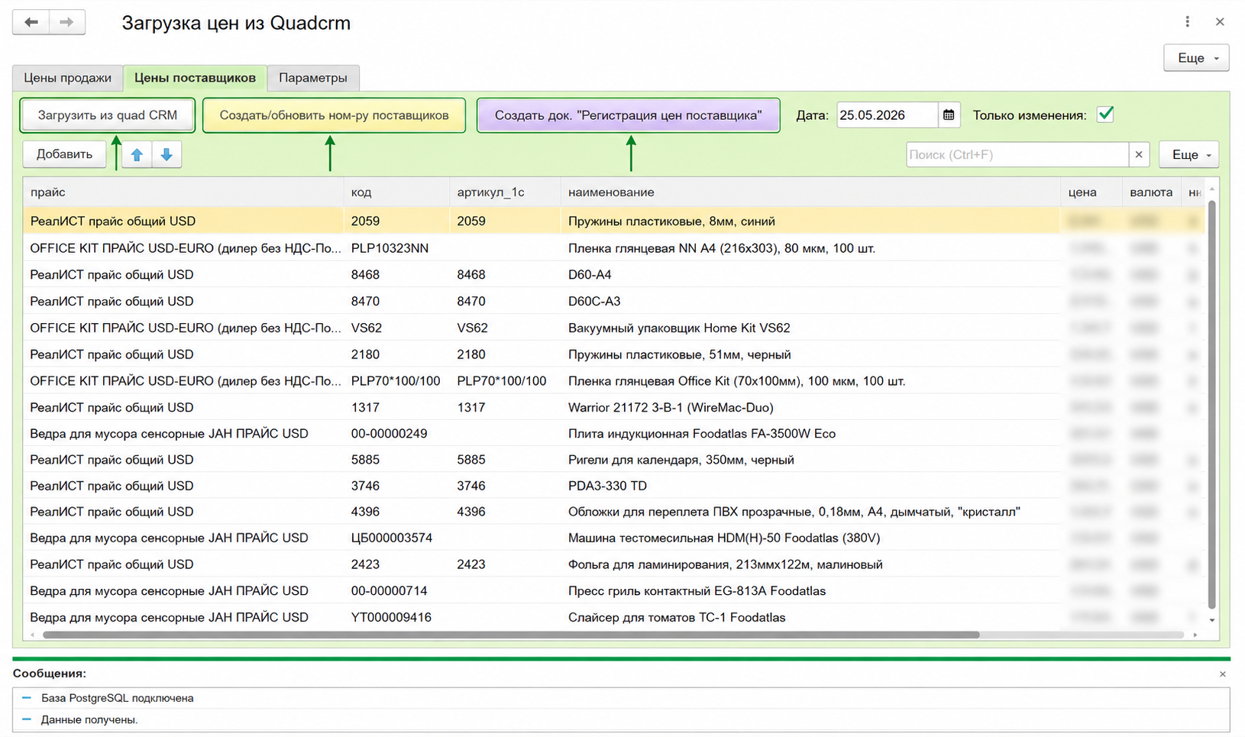The height and width of the screenshot is (737, 1245).
Task: Click the vertical scrollbar of the table
Action: (x=1211, y=405)
